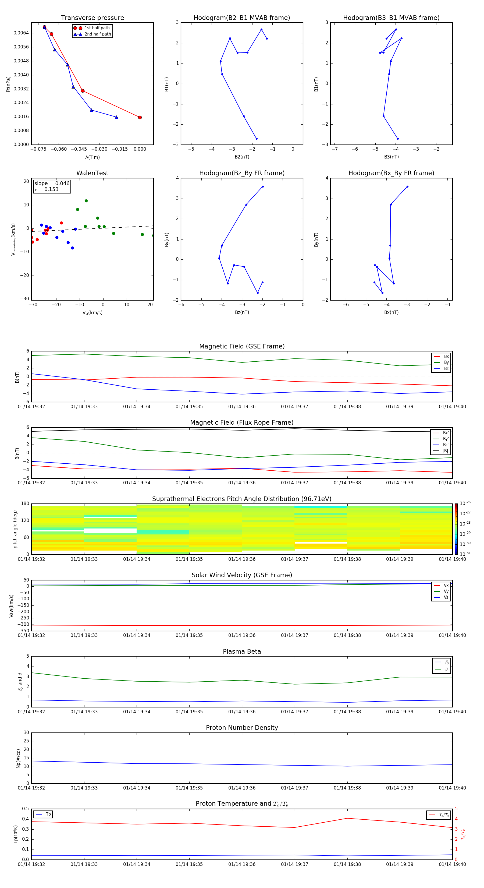Click the last red point on 1st half path
This screenshot has width=484, height=888.
point(140,118)
